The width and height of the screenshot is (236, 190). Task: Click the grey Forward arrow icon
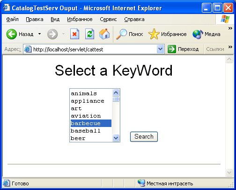click(52, 34)
